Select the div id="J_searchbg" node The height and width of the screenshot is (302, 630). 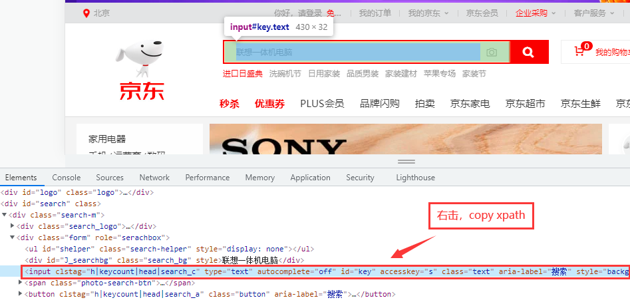pyautogui.click(x=164, y=260)
